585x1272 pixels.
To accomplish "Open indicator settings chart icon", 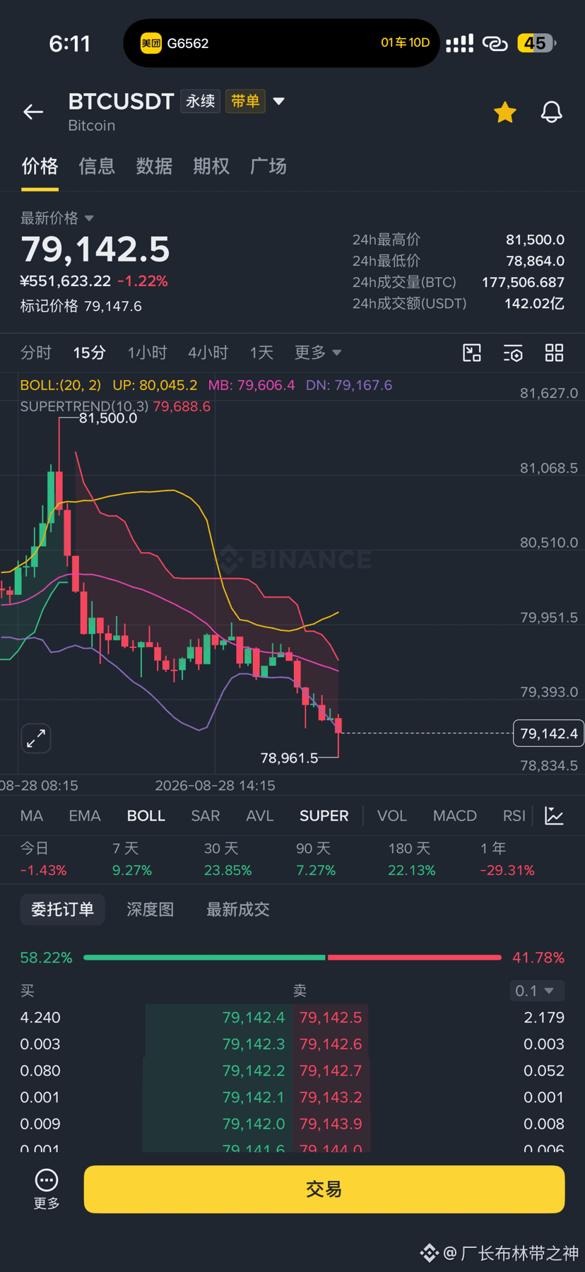I will 555,815.
